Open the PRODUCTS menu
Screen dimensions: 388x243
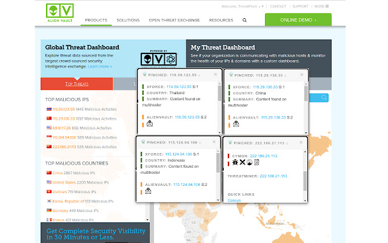pyautogui.click(x=96, y=20)
